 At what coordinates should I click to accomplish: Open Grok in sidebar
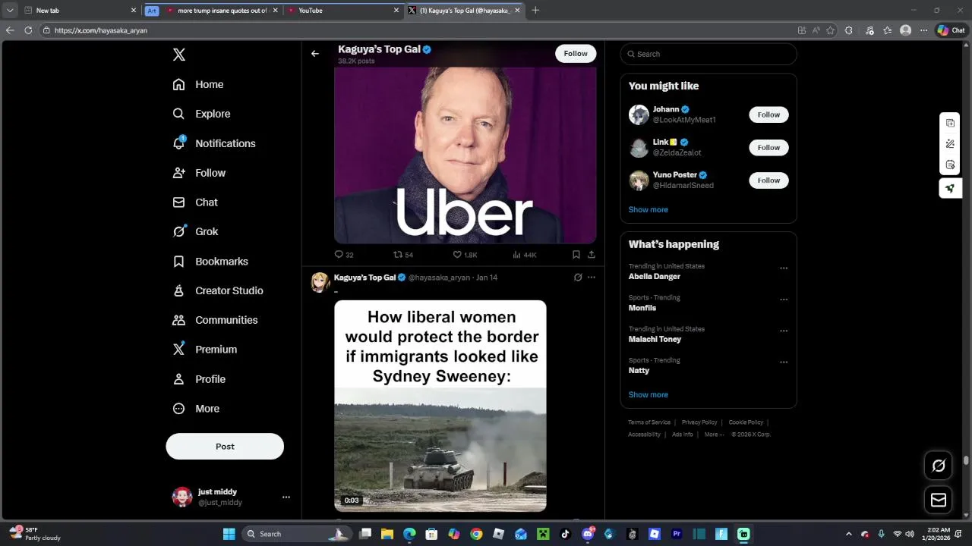tap(195, 231)
